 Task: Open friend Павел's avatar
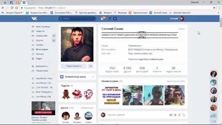88,116
